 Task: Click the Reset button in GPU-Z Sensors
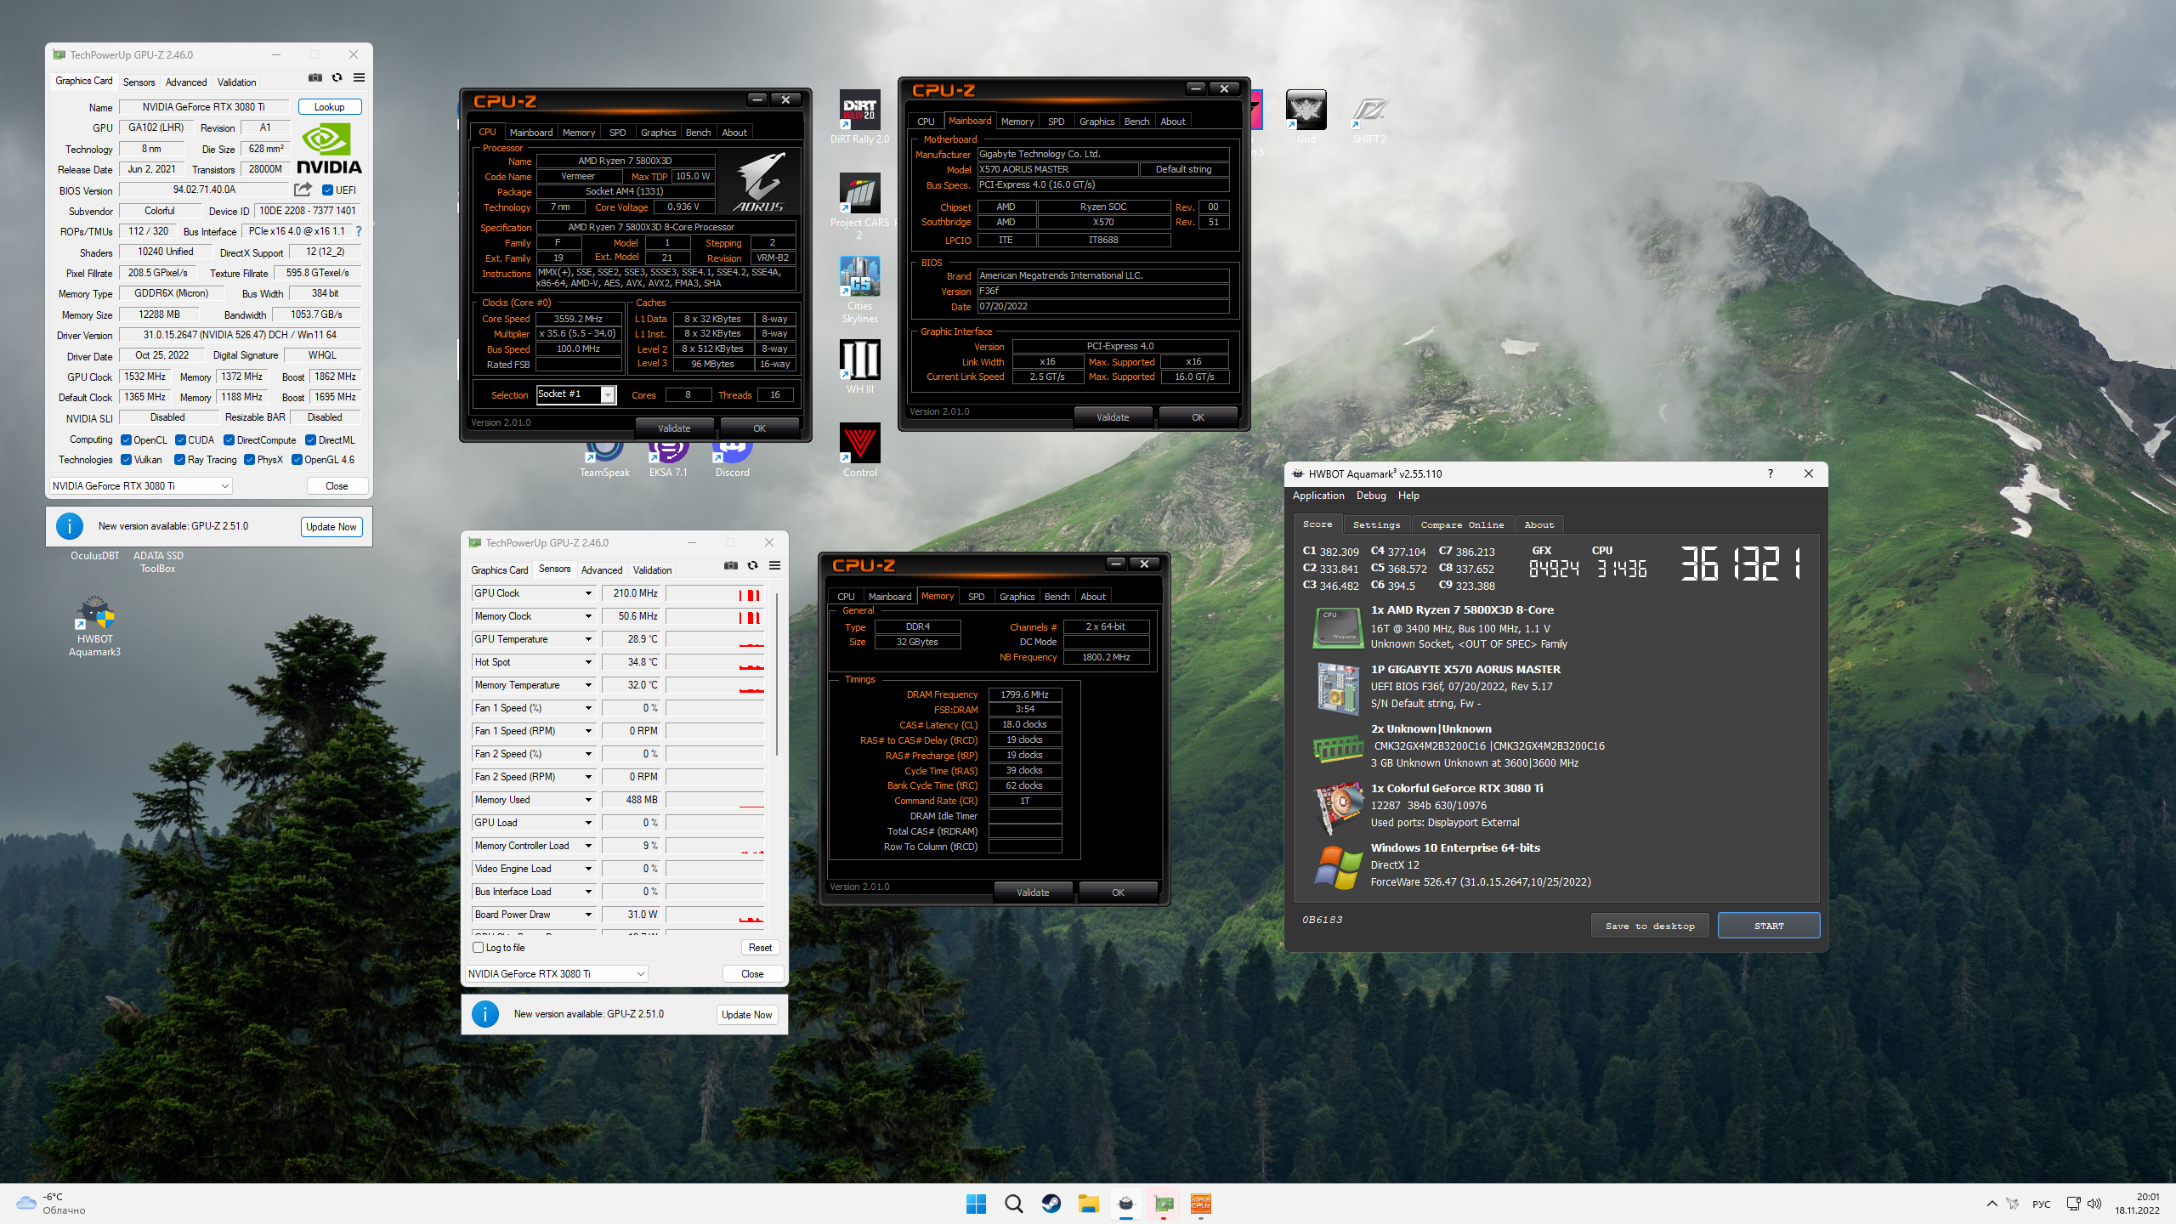pyautogui.click(x=760, y=948)
